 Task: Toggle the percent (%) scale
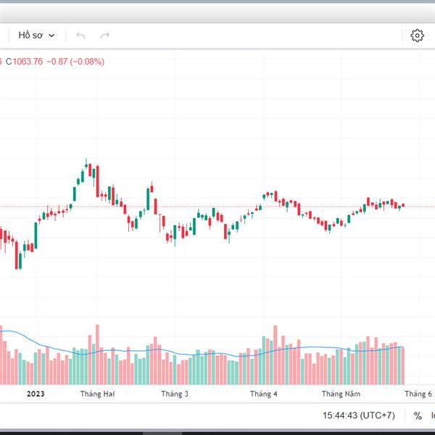[x=418, y=415]
